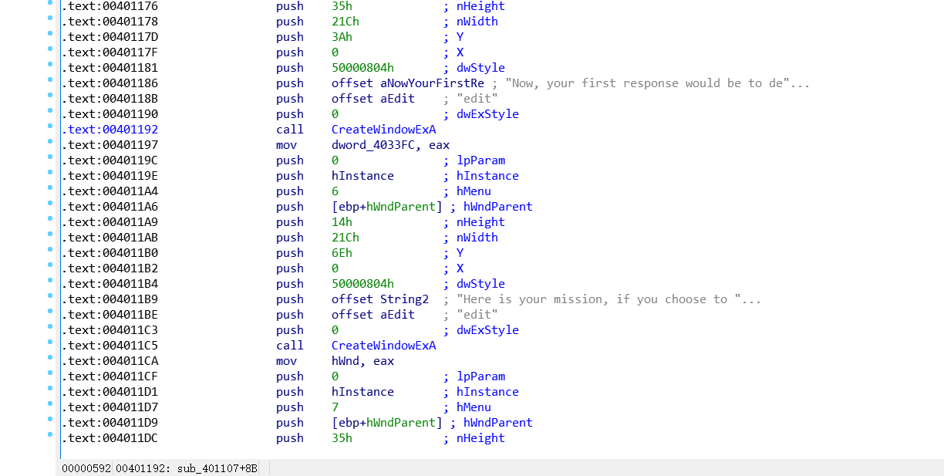
Task: Click the 00000592 offset in status bar
Action: (86, 468)
